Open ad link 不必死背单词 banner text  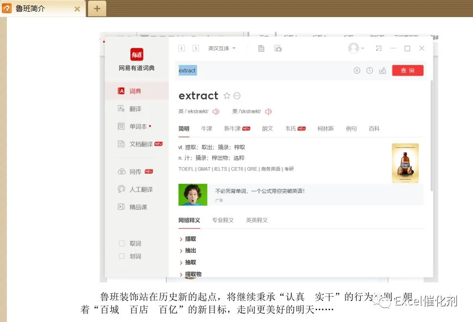pos(260,191)
